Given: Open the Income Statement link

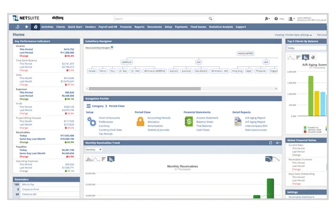Looking at the screenshot, I should (207, 118).
